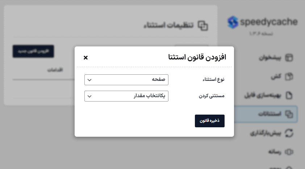This screenshot has width=305, height=169.
Task: Click the SpeedyCache logo icon
Action: tap(233, 22)
